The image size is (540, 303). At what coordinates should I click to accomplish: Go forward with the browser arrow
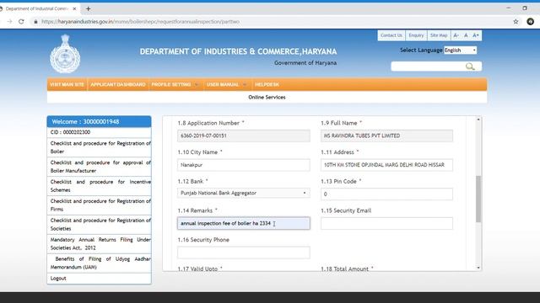[x=9, y=22]
